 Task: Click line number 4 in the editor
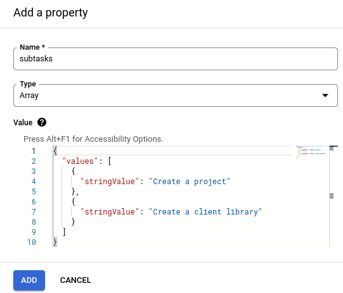pyautogui.click(x=34, y=182)
